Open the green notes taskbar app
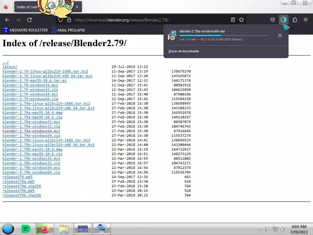The image size is (313, 235). 26,229
